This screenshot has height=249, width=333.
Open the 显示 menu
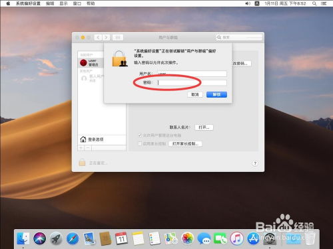click(63, 3)
